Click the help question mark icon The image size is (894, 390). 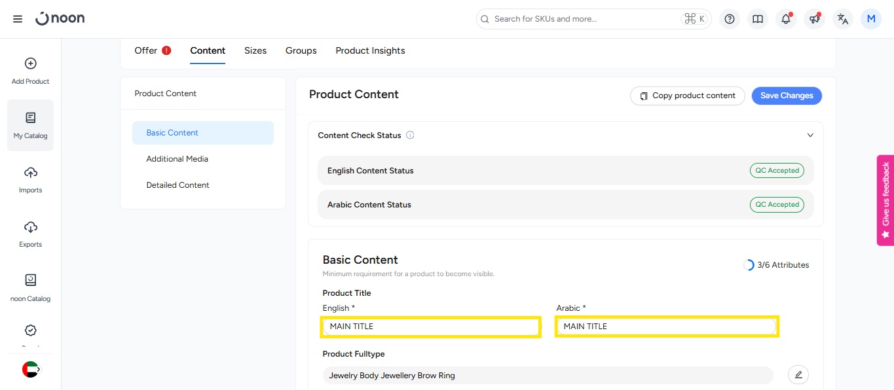729,19
